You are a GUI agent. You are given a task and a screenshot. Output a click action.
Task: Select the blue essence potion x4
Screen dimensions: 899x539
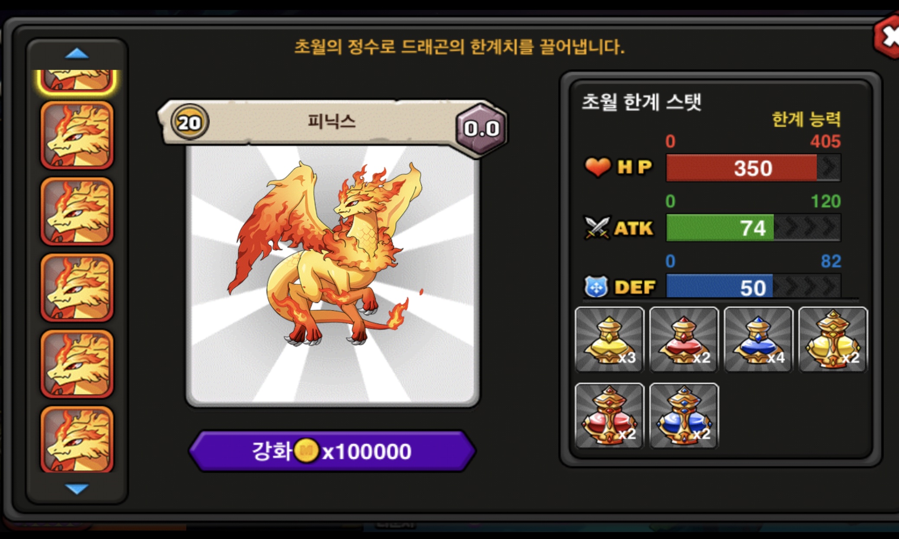(x=758, y=340)
